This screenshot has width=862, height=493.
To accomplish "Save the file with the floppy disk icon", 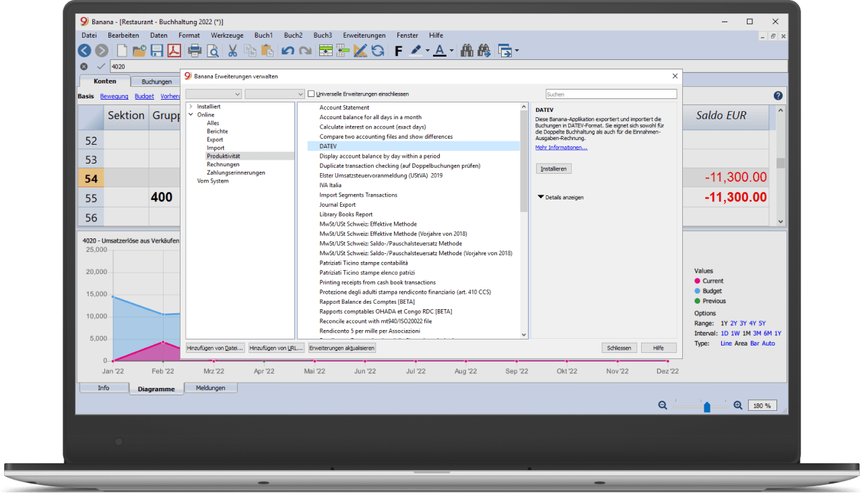I will click(157, 51).
